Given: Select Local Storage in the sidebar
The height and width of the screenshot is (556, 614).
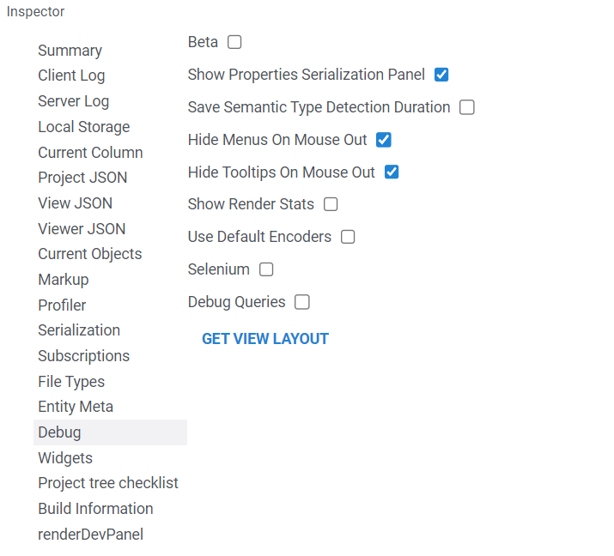Looking at the screenshot, I should 83,127.
